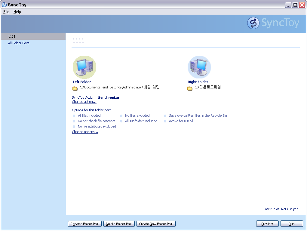Select folder pair 1111 in sidebar
Image resolution: width=307 pixels, height=231 pixels.
33,36
